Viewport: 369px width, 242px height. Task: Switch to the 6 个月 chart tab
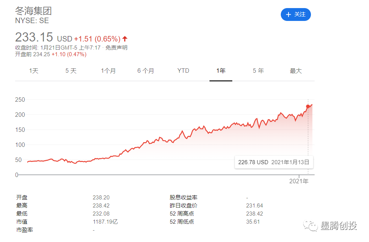[146, 71]
